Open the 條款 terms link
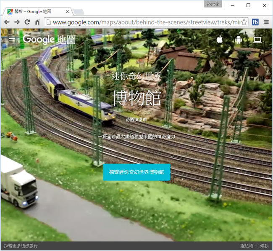The image size is (273, 251). pos(264,246)
